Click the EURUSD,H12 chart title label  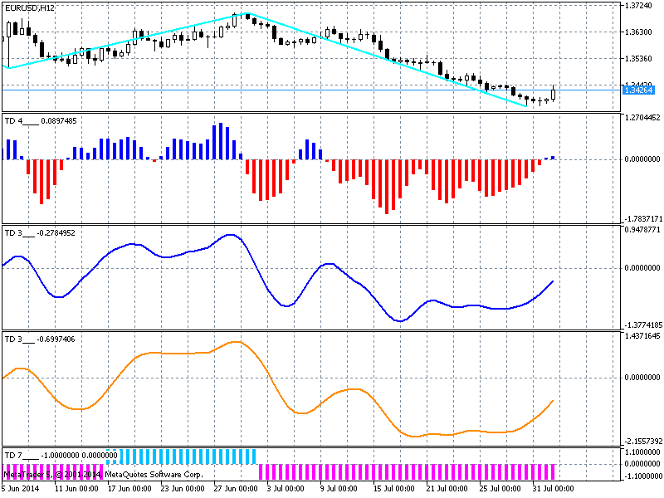click(29, 7)
